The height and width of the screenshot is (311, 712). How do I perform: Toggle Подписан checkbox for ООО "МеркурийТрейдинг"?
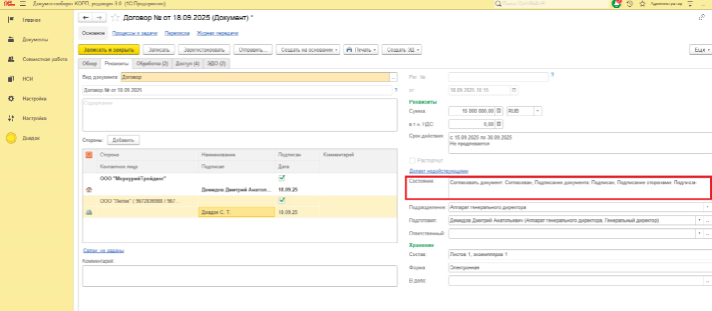tap(282, 178)
